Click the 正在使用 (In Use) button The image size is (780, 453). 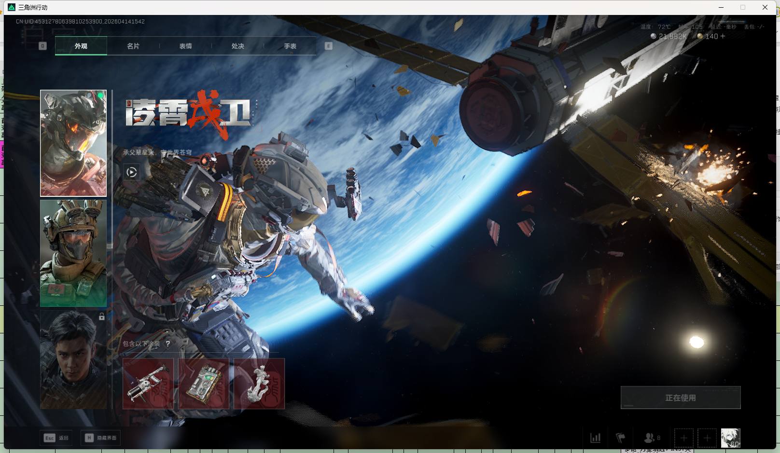(681, 398)
